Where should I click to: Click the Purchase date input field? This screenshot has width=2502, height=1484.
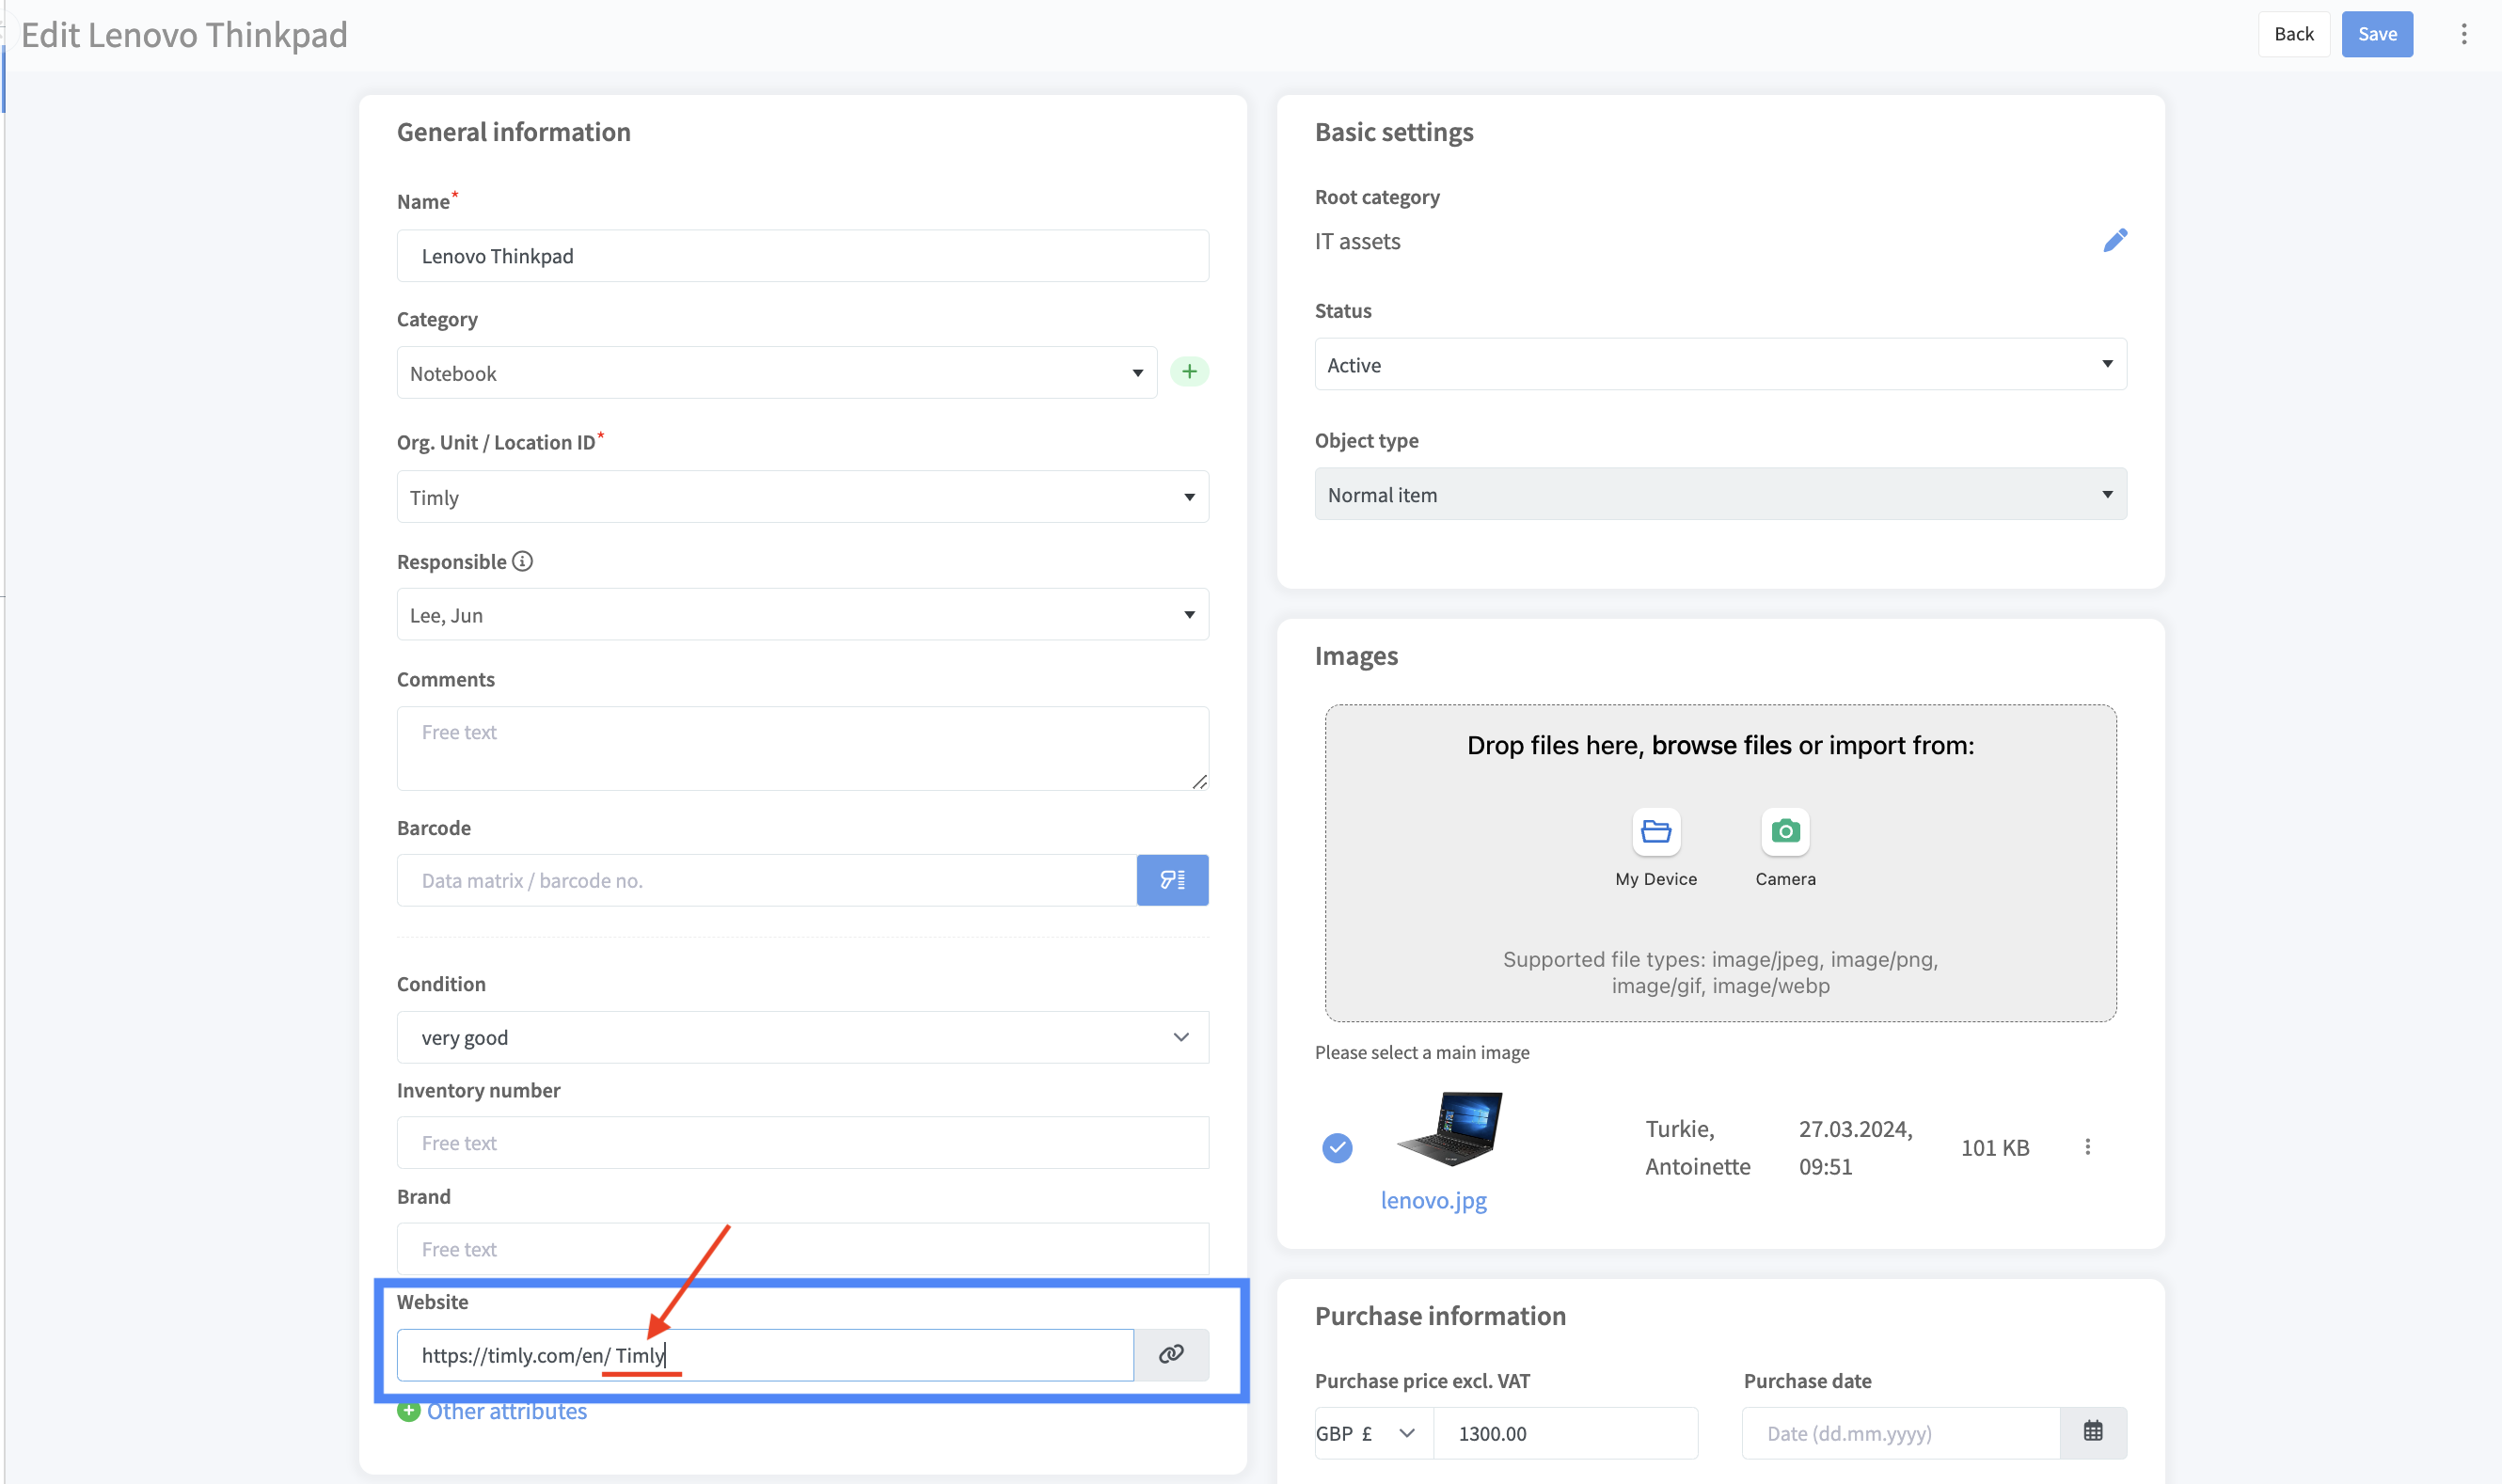[x=1900, y=1432]
